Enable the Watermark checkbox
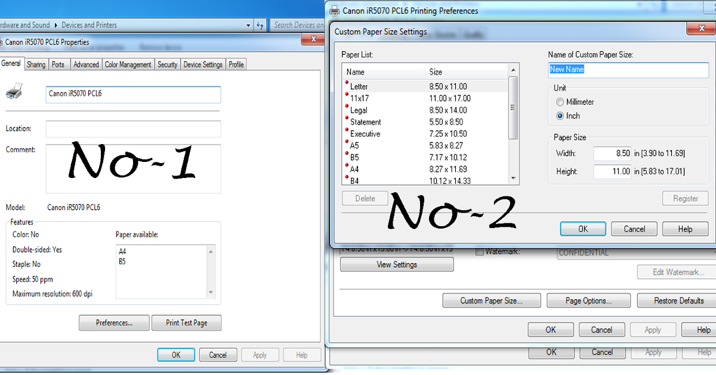Screen dimensions: 716x375 pyautogui.click(x=479, y=252)
